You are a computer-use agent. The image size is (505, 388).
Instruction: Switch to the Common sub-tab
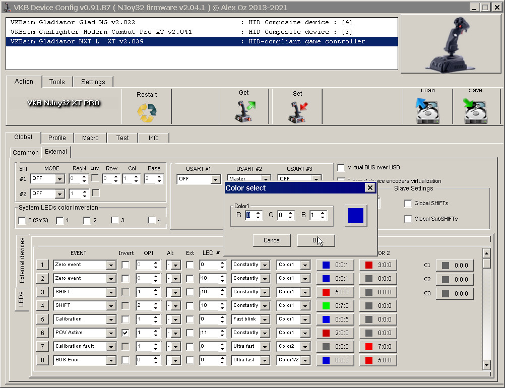click(25, 152)
